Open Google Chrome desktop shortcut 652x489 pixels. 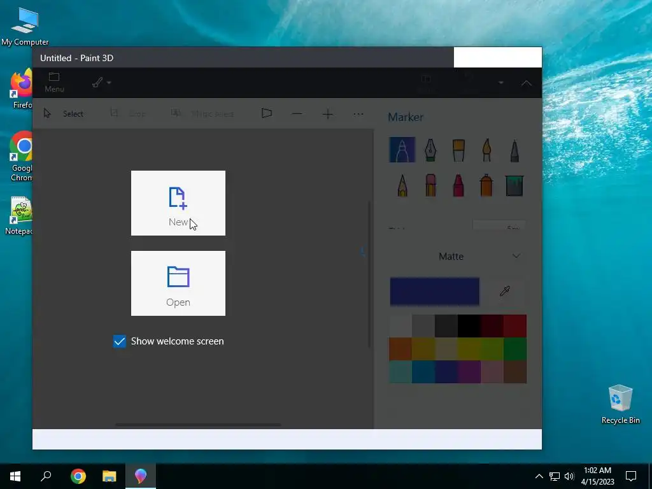tap(22, 157)
